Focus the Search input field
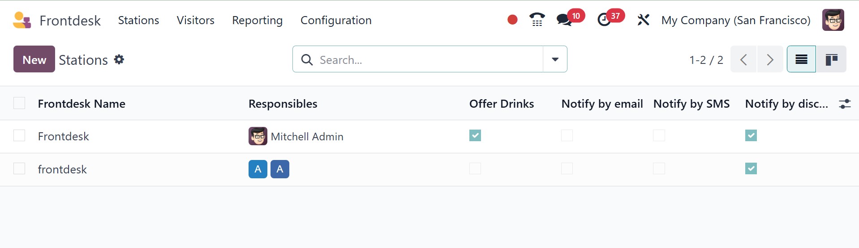 425,59
